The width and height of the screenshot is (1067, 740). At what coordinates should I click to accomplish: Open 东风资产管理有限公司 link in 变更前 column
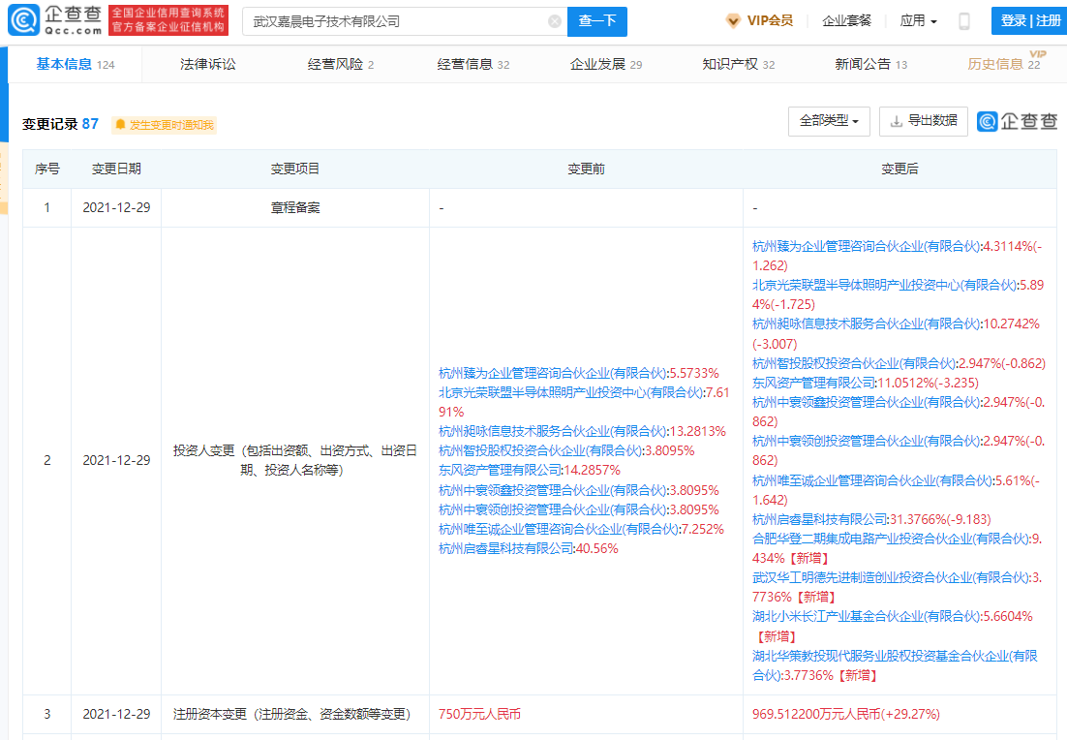coord(501,471)
